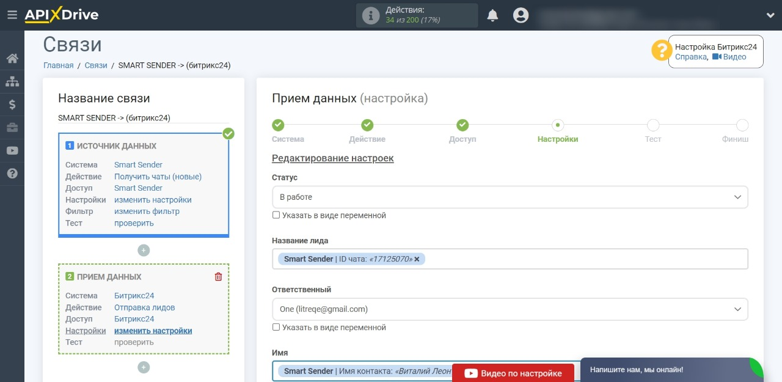The image size is (782, 382).
Task: Click the ApiX-Drive logo
Action: pyautogui.click(x=61, y=15)
